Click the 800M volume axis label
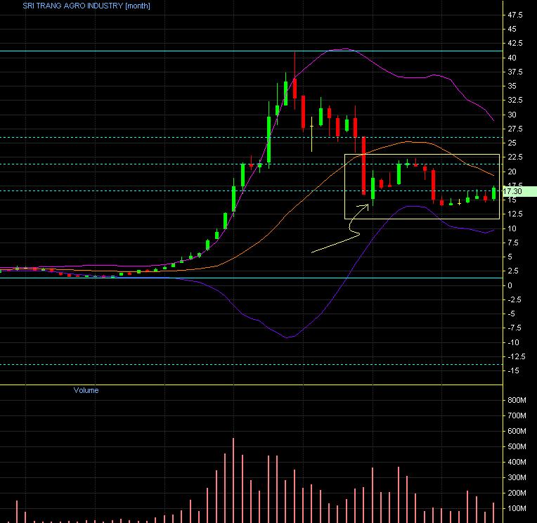The width and height of the screenshot is (537, 523). (x=517, y=400)
